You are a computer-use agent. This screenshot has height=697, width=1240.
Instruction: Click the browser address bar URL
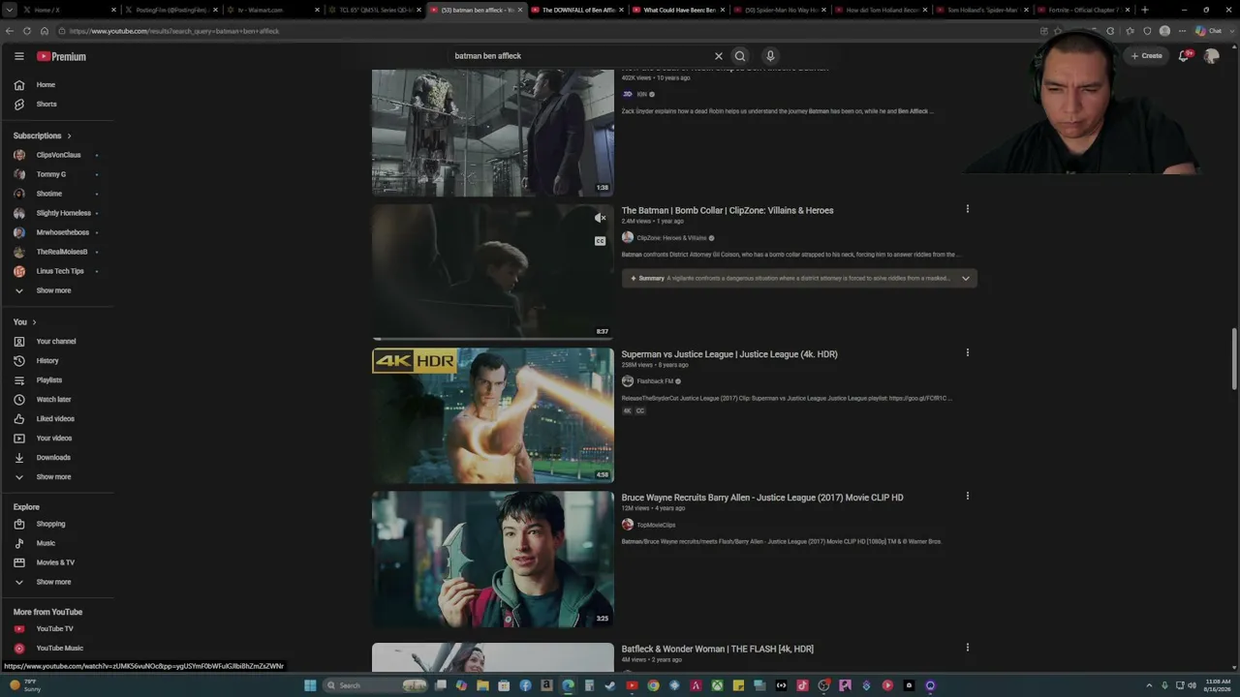[174, 31]
